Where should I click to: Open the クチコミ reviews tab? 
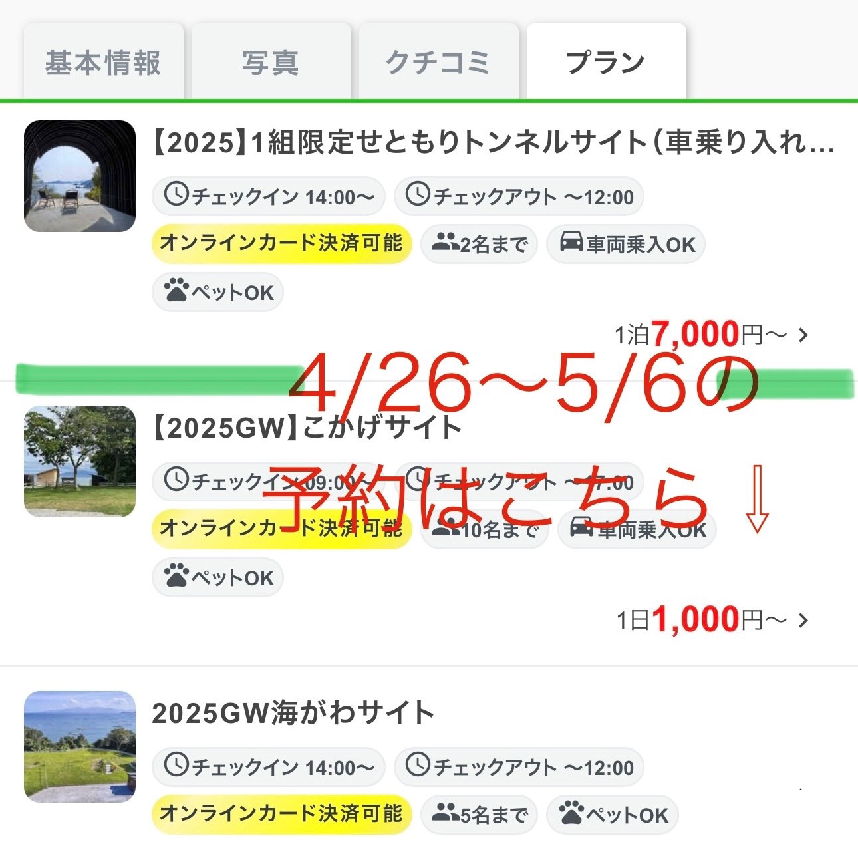click(x=438, y=62)
